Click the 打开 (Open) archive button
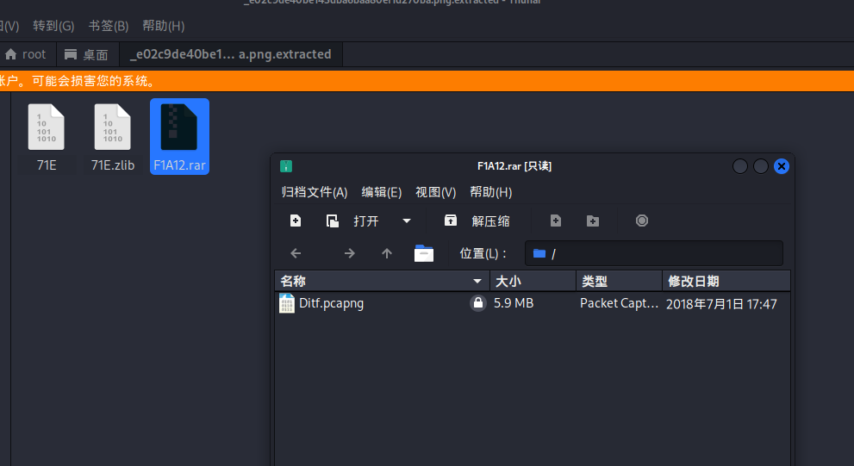The image size is (854, 466). pos(353,221)
